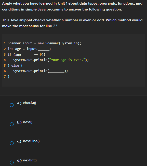Click the "new" keyword on line 1

pos(41,43)
